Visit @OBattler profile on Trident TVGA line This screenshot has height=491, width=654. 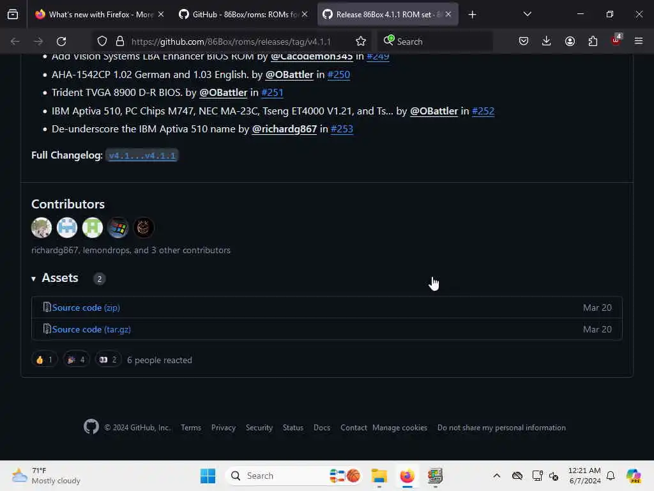223,93
